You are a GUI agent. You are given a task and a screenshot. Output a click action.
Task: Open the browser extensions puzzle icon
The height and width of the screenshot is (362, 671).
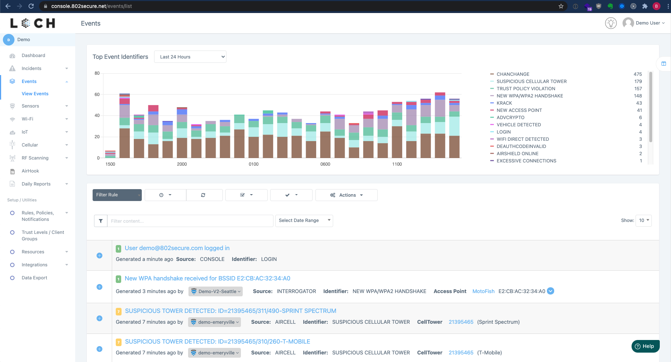645,6
